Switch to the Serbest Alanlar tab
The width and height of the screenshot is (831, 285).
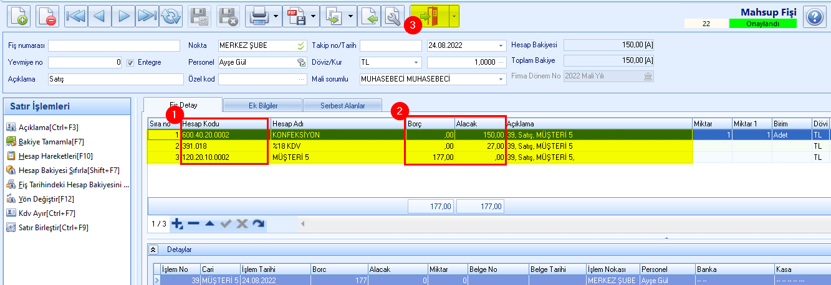pos(342,106)
